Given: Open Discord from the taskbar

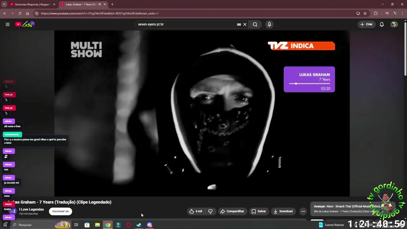Looking at the screenshot, I should coord(149,225).
